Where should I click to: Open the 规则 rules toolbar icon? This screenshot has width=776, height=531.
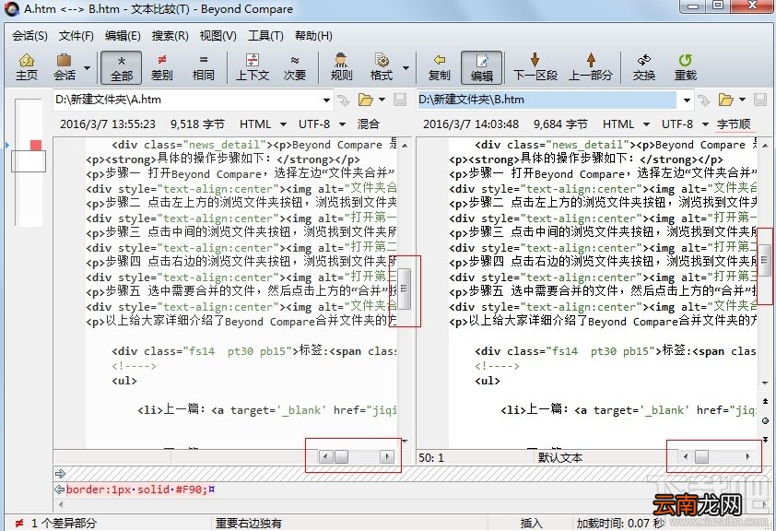coord(341,67)
